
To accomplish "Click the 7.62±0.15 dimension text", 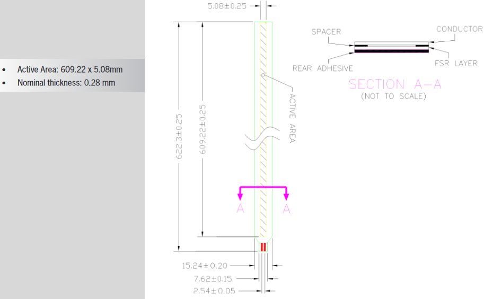I will point(213,279).
